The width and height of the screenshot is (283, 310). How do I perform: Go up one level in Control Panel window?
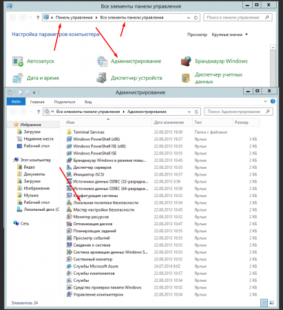point(38,17)
